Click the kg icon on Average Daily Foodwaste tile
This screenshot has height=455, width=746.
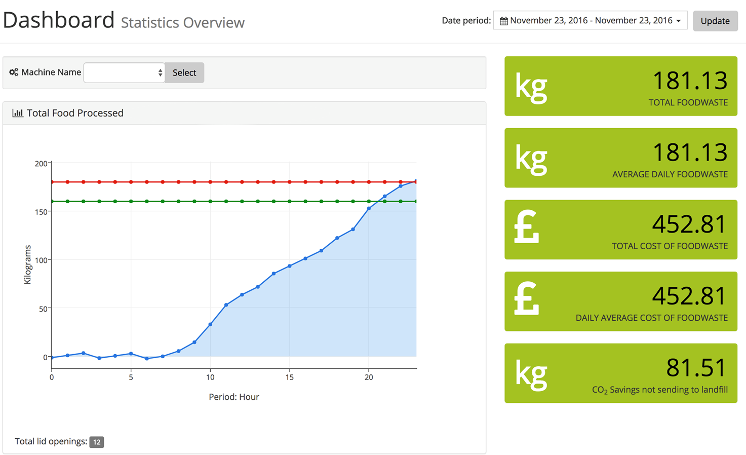point(531,159)
